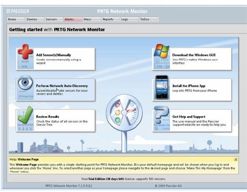The image size is (247, 192).
Task: Click the Windows logo icon
Action: point(161,51)
